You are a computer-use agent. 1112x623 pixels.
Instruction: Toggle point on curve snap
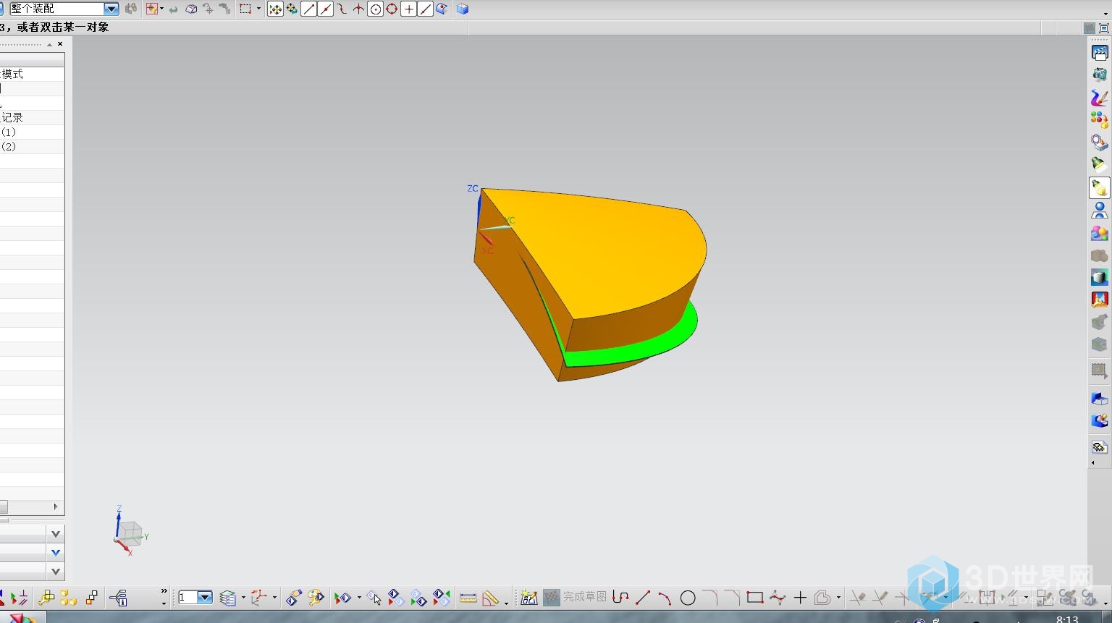pos(426,9)
